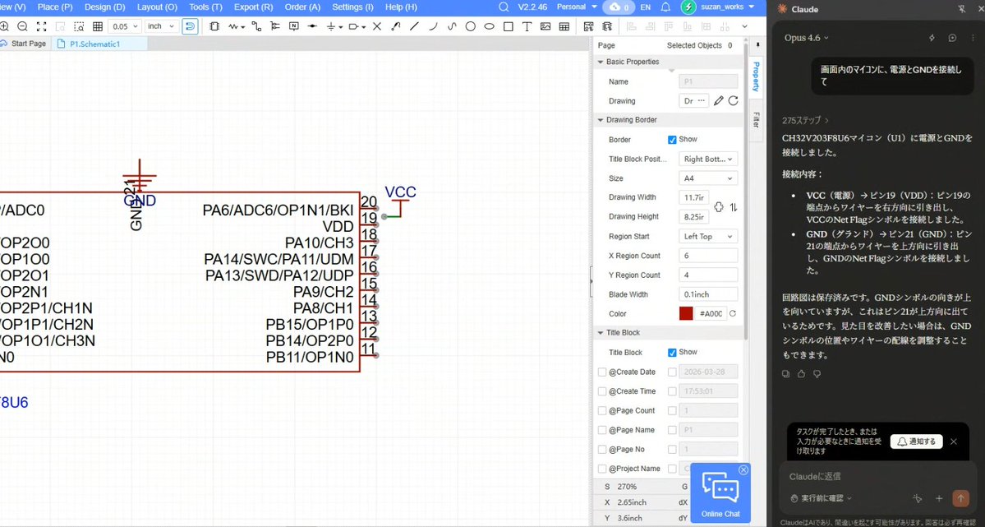The height and width of the screenshot is (527, 985).
Task: Click the 通知する notify button
Action: tap(917, 441)
